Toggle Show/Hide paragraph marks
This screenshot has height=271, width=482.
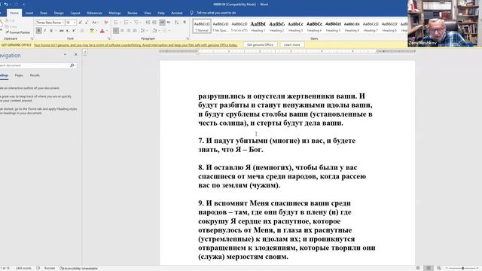(185, 23)
